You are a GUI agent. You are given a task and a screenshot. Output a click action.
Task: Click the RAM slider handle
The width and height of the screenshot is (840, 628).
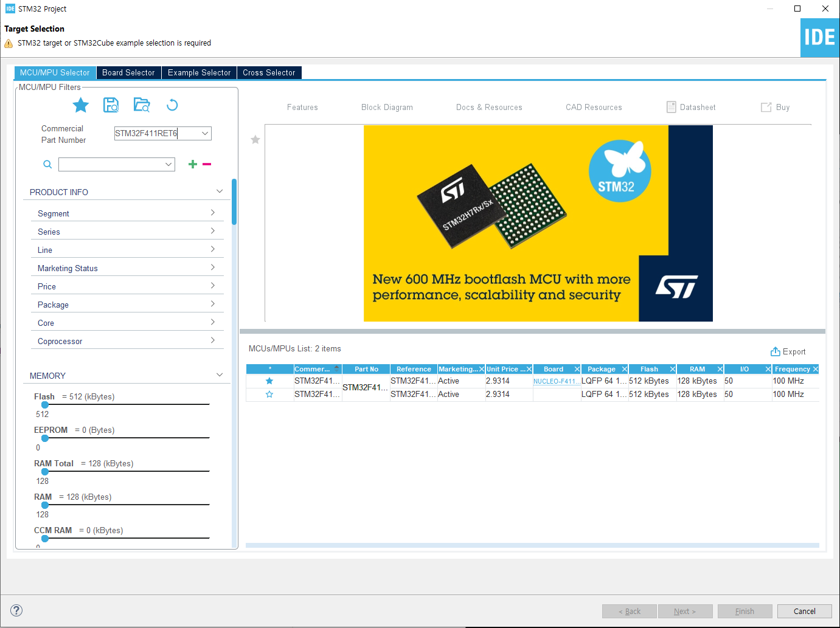coord(45,505)
